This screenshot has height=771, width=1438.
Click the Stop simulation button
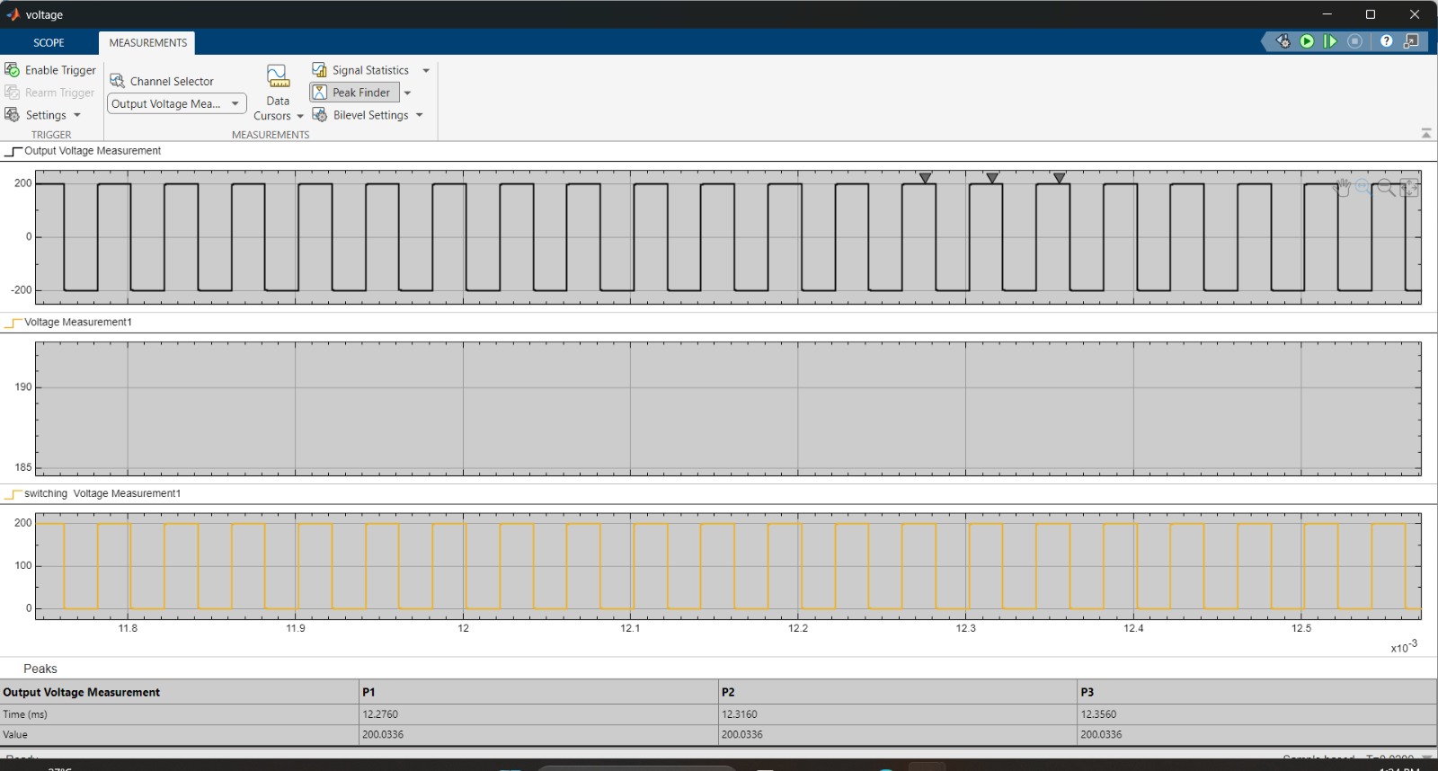click(x=1355, y=41)
